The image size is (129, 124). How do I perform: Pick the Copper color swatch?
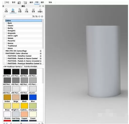(x=24, y=114)
